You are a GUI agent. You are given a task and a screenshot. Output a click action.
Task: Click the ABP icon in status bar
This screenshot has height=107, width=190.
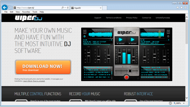coord(170,103)
